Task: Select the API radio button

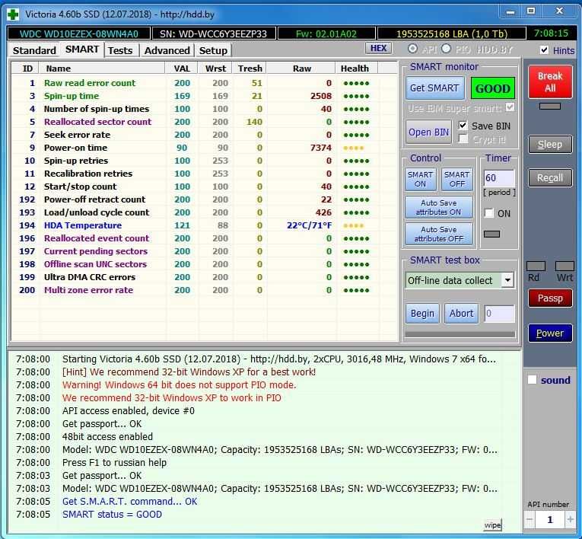Action: tap(412, 49)
